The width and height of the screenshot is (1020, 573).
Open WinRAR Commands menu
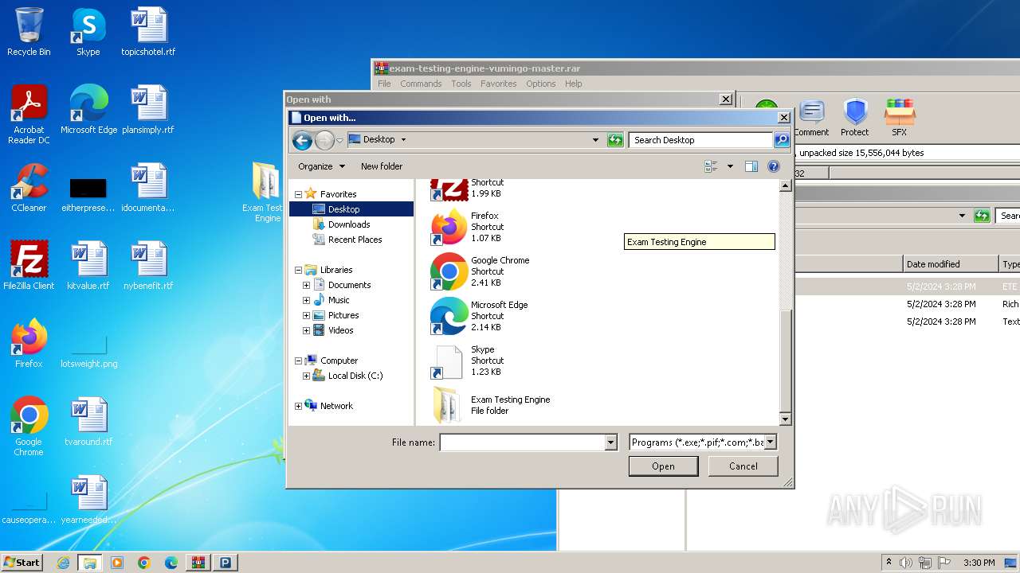tap(421, 84)
